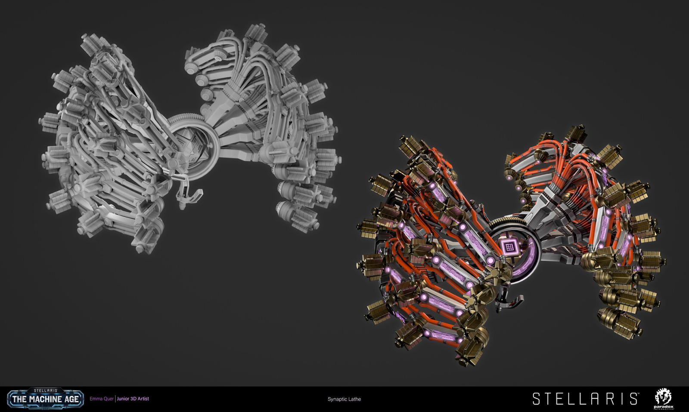Click the gear ring above the purple core
Screen dimensions: 689x412
(x=509, y=222)
